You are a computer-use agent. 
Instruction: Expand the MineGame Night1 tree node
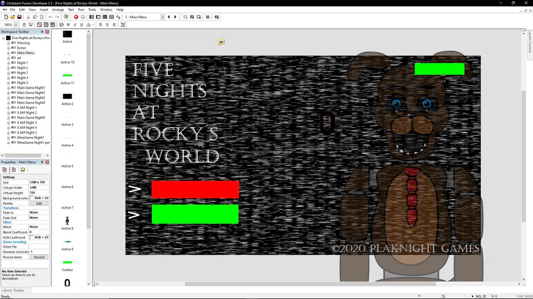(8, 138)
